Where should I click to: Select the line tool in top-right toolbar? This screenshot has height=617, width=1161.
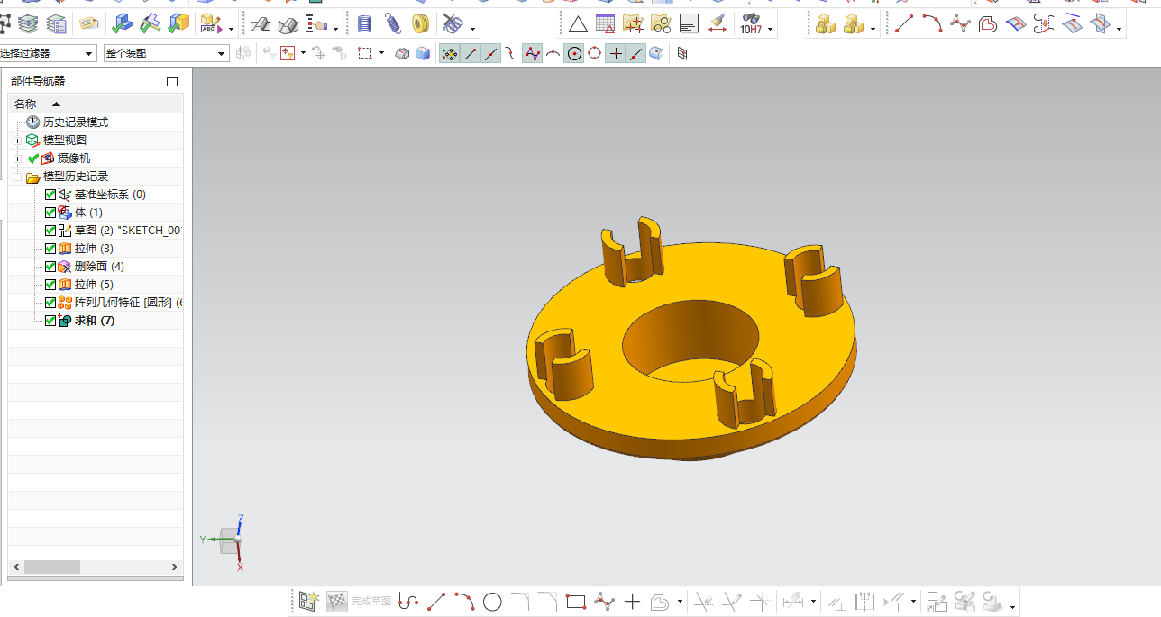(x=904, y=24)
